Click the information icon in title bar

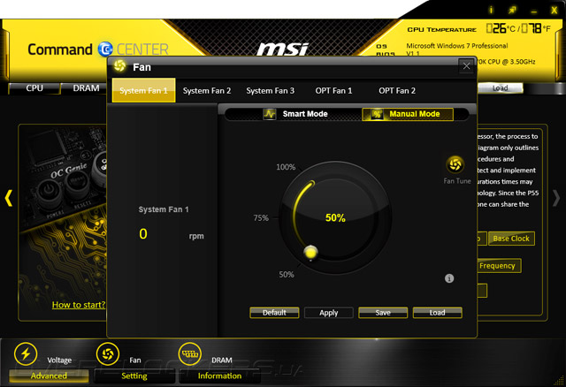click(491, 10)
